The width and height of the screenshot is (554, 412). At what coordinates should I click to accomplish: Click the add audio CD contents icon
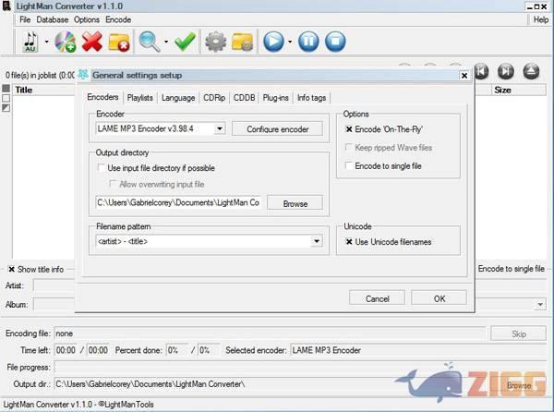point(66,42)
